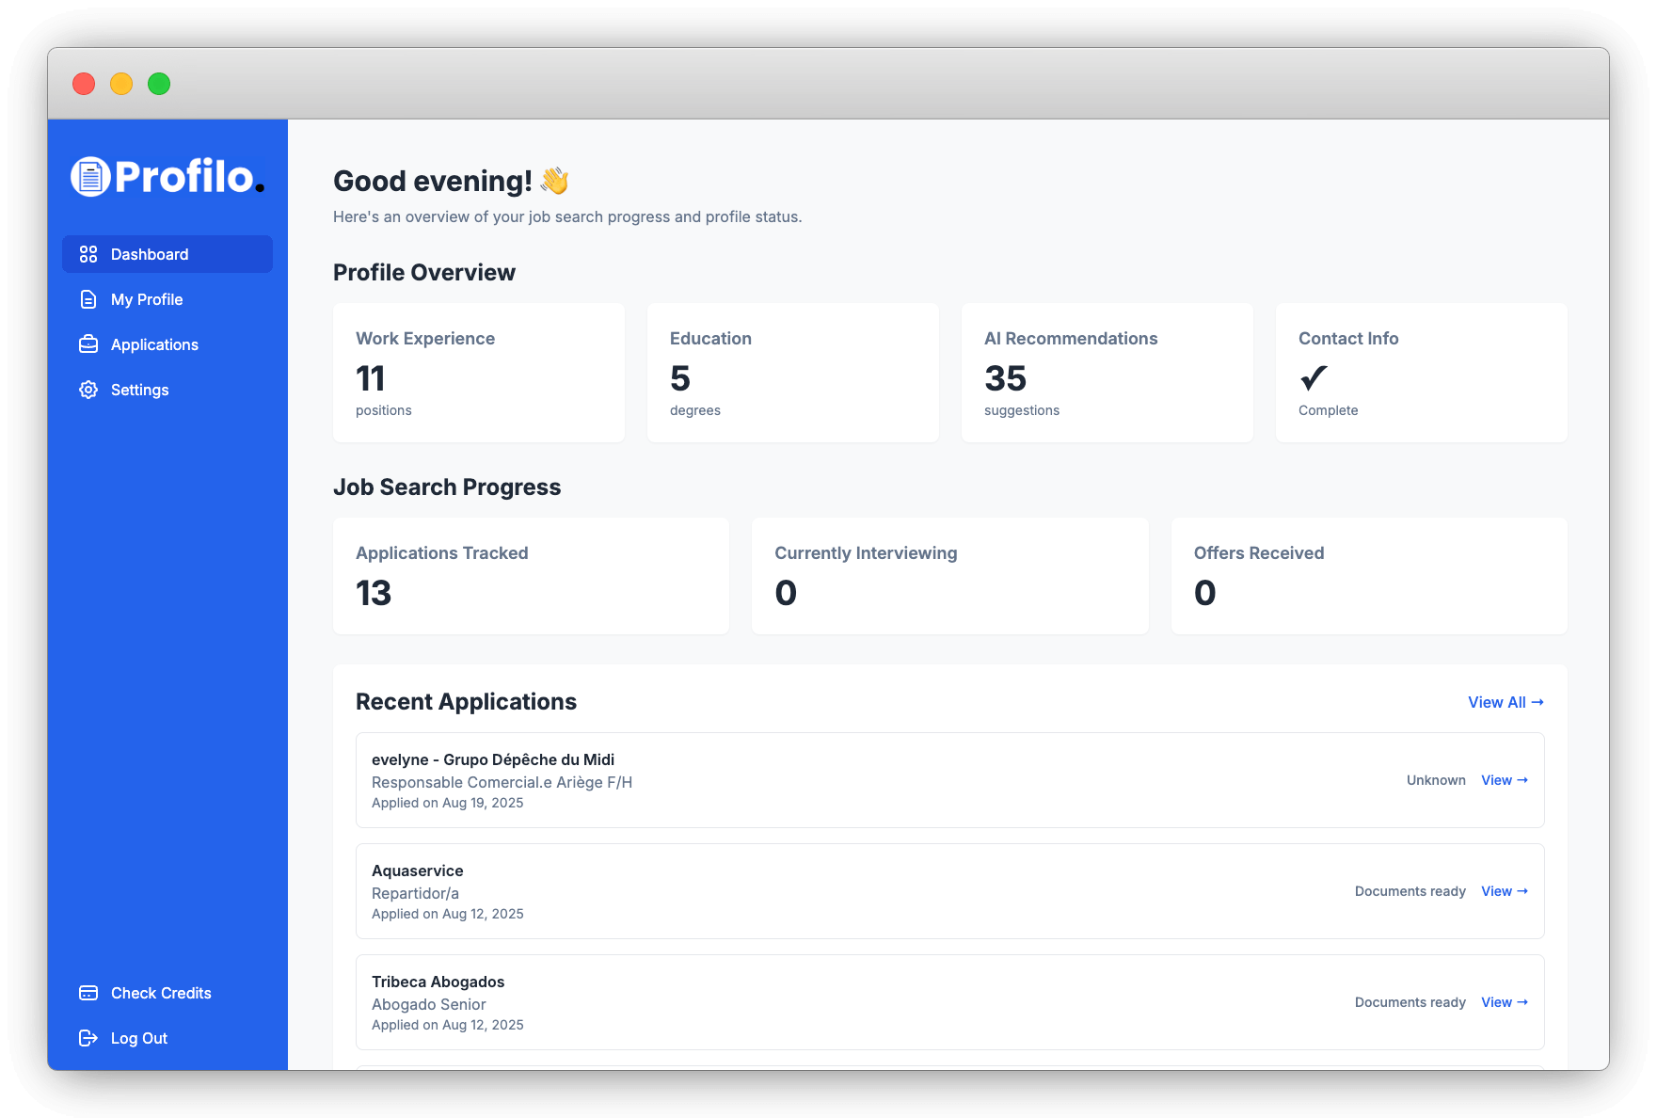Click the Profilo logo icon
This screenshot has height=1118, width=1657.
coord(90,177)
